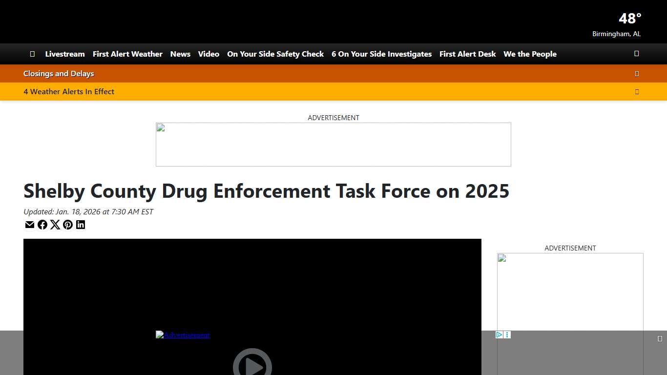Screen dimensions: 667x375
Task: Share the article via email
Action: point(30,225)
